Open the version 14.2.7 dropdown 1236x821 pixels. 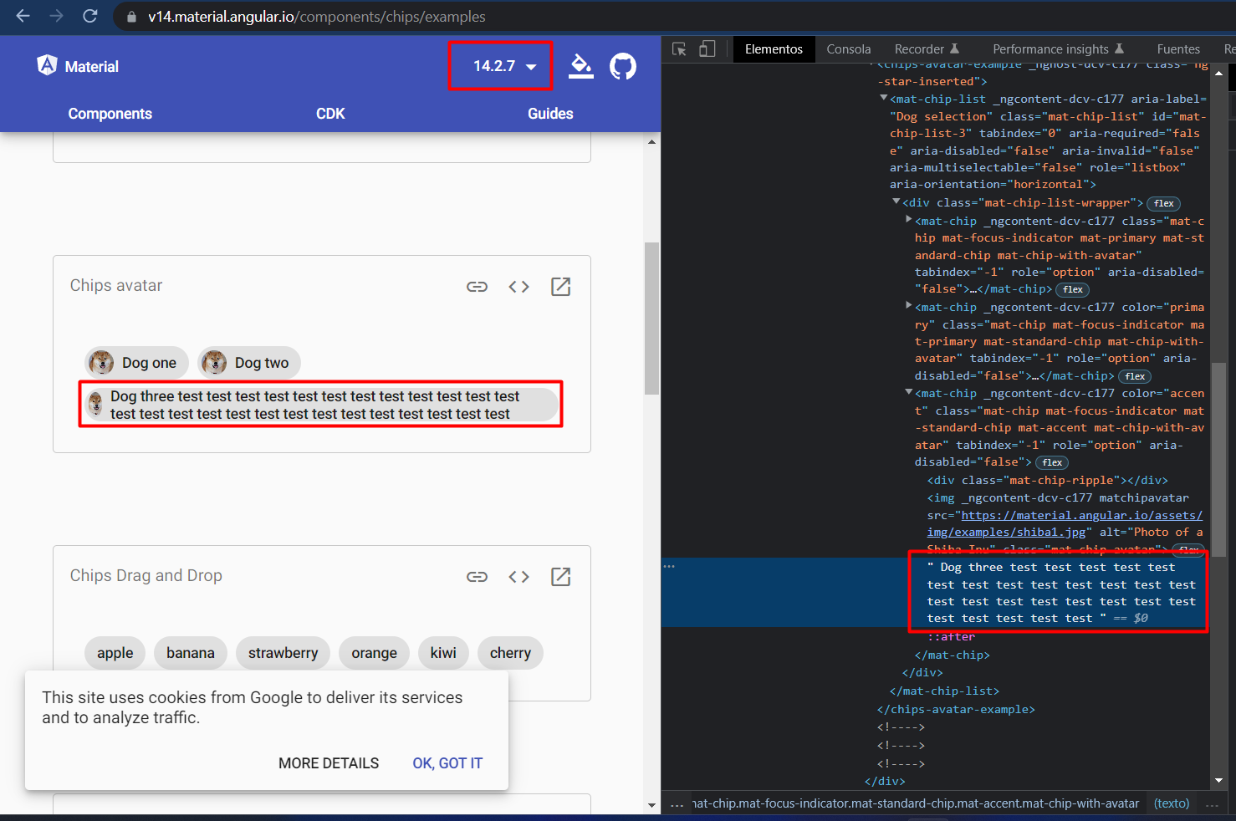point(500,66)
